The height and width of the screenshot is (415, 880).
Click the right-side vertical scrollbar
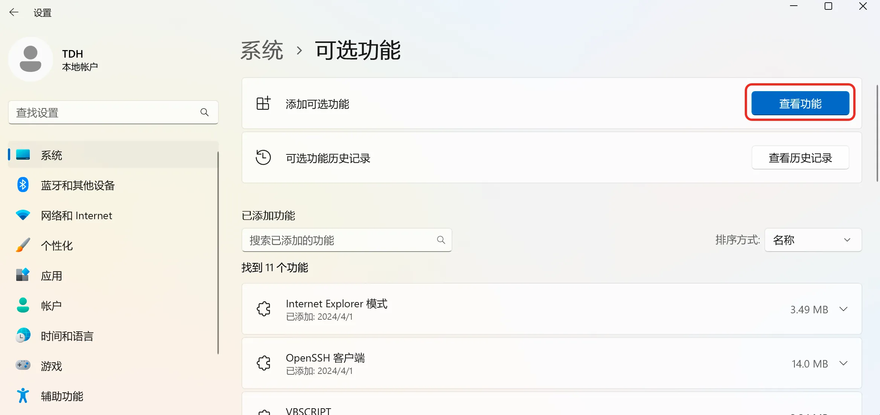click(877, 133)
